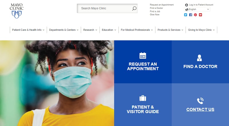
Task: Click the magnifying glass search icon
Action: [x=134, y=9]
